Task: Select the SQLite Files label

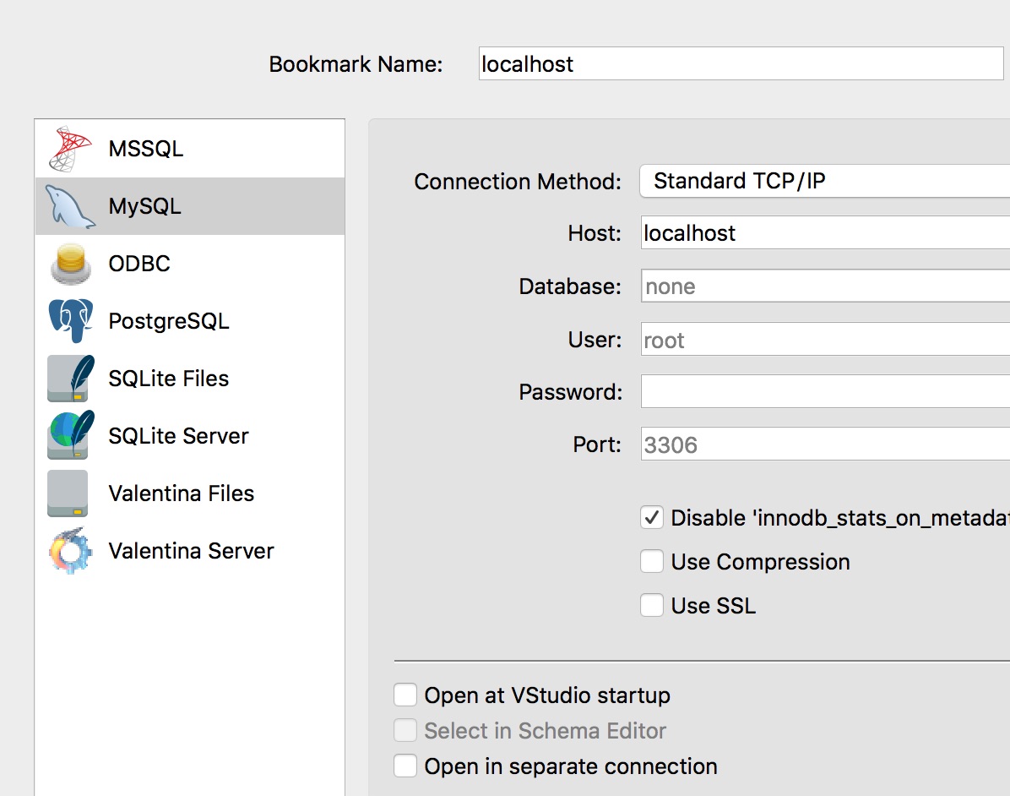Action: click(x=169, y=379)
